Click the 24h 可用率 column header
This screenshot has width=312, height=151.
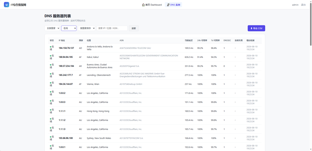pyautogui.click(x=202, y=40)
